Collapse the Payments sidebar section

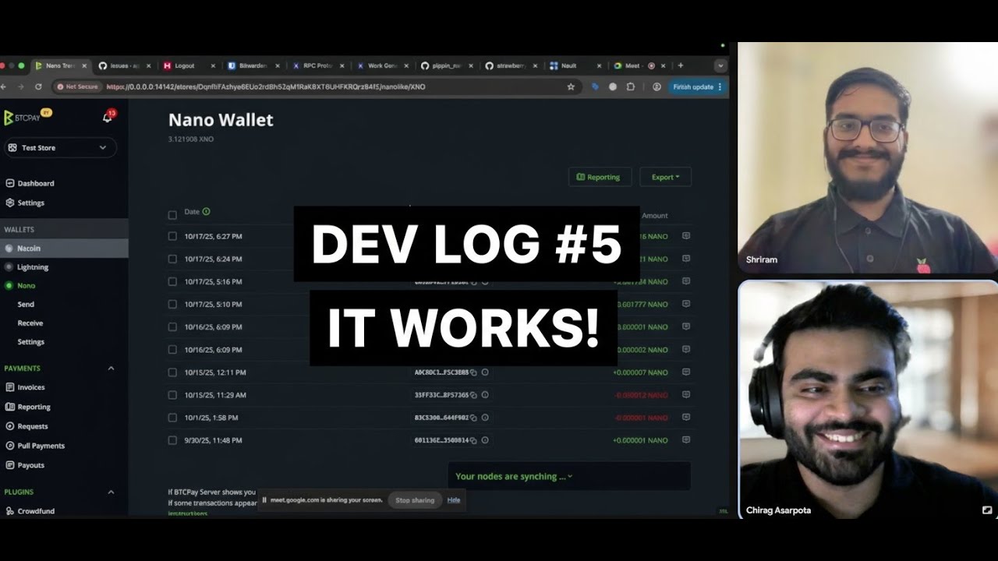point(111,369)
